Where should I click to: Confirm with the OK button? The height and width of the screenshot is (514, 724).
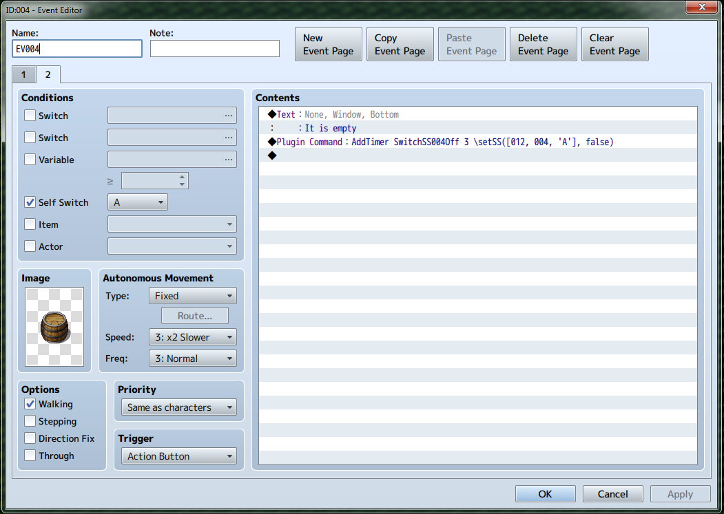point(546,493)
